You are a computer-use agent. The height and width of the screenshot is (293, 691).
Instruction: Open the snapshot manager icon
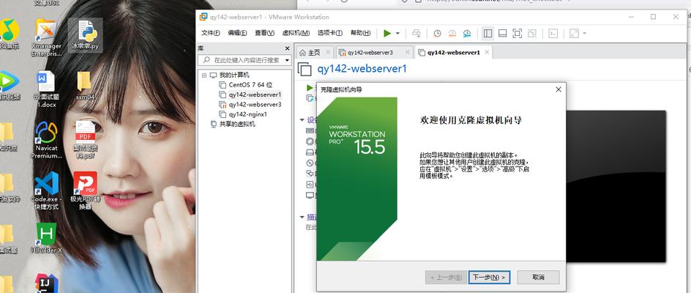pyautogui.click(x=467, y=33)
